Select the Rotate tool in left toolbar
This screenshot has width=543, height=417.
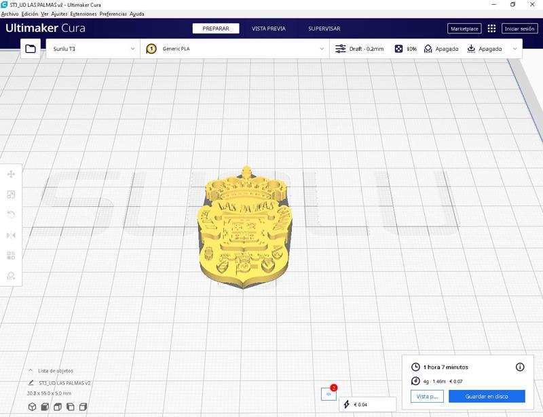pyautogui.click(x=11, y=215)
